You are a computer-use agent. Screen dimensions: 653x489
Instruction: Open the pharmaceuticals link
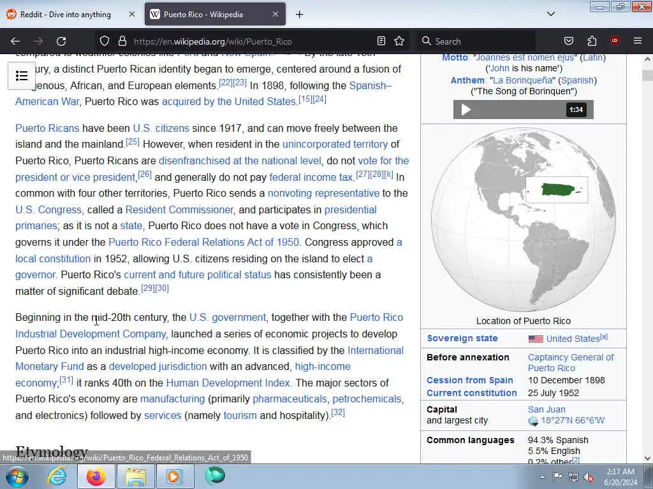[x=290, y=399]
